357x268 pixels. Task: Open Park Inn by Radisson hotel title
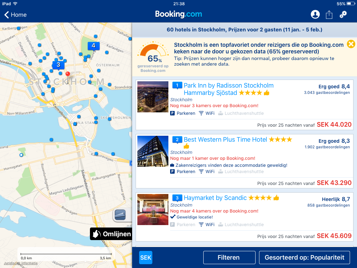[x=229, y=89]
